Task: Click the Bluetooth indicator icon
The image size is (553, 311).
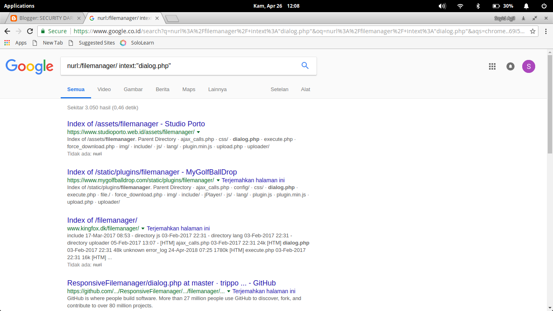Action: point(478,6)
